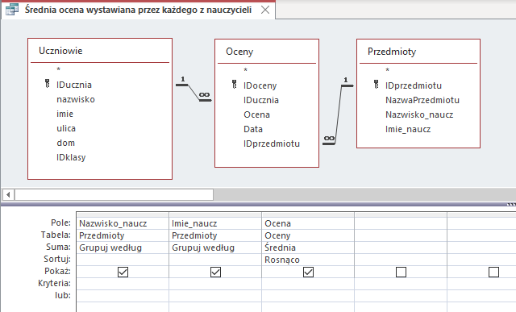Open Grupuj według cell under Nazwisko_naucz
This screenshot has height=312, width=516.
click(123, 248)
